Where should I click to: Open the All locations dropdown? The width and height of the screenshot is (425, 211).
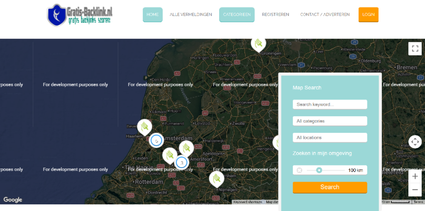(330, 137)
